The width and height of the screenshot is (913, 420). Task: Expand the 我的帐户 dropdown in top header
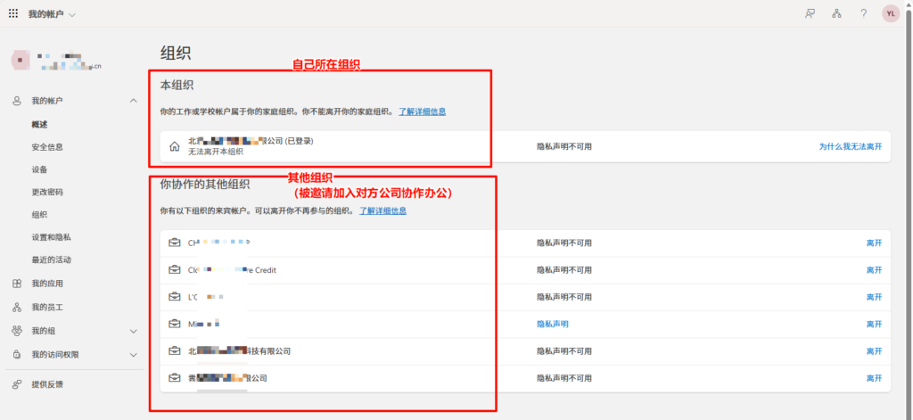[71, 14]
